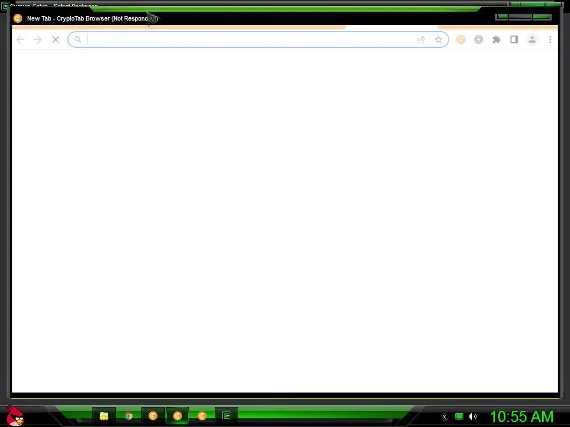Image resolution: width=570 pixels, height=427 pixels.
Task: Open File Explorer from taskbar
Action: [x=104, y=416]
